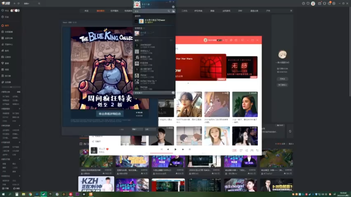This screenshot has width=351, height=197.
Task: Switch music app to mini mode
Action: [243, 40]
